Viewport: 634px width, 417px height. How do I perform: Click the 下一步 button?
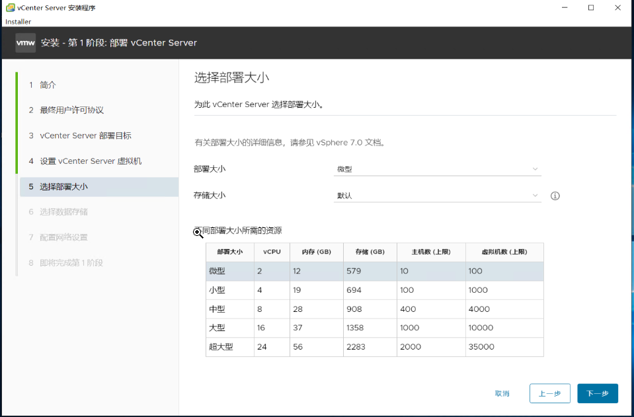coord(598,394)
